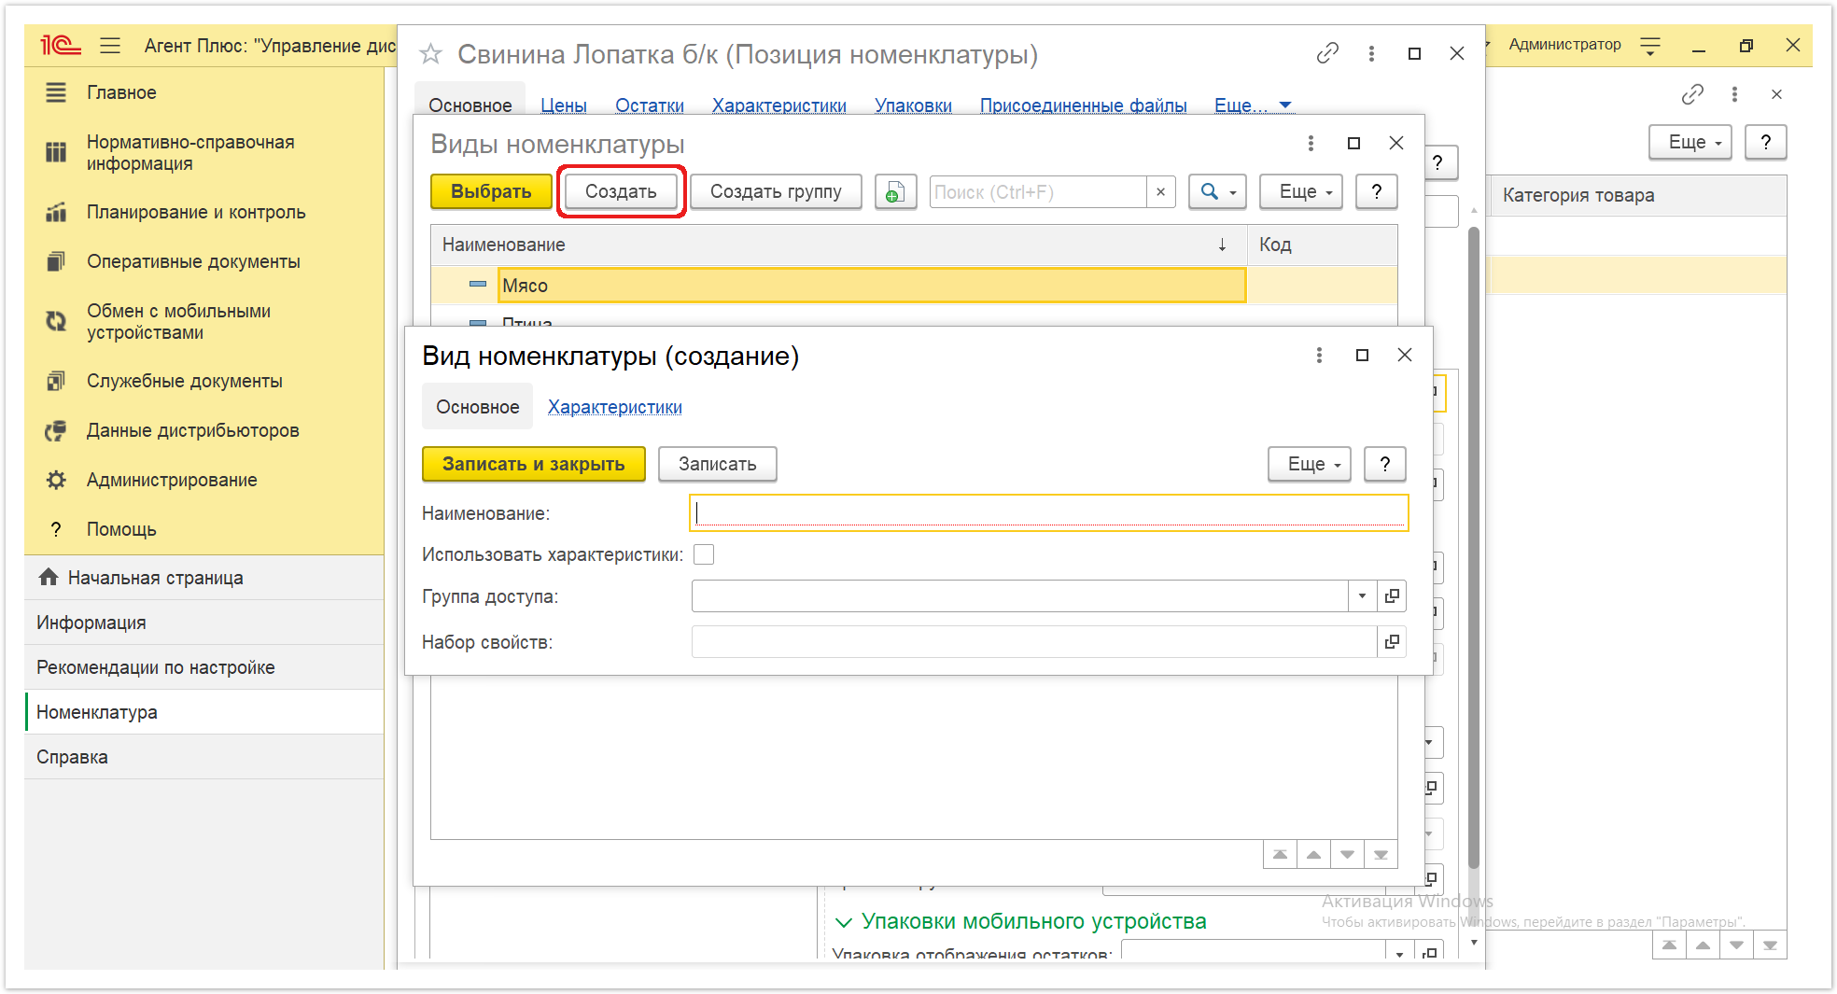Image resolution: width=1837 pixels, height=994 pixels.
Task: Select Мясо row in Виды номенклатуры list
Action: (914, 286)
